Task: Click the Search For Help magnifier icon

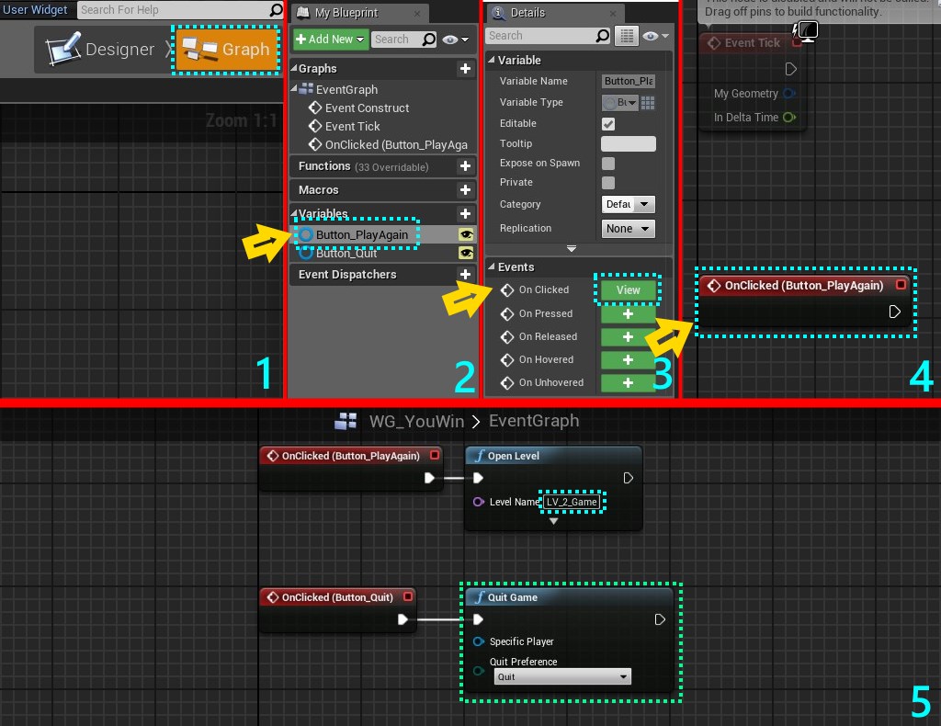Action: pos(276,9)
